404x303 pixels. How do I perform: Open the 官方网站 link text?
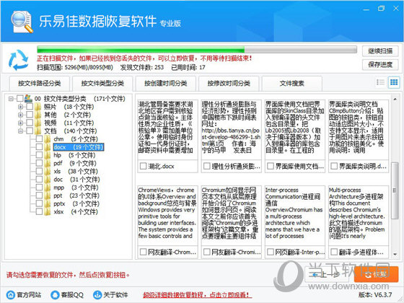point(29,295)
